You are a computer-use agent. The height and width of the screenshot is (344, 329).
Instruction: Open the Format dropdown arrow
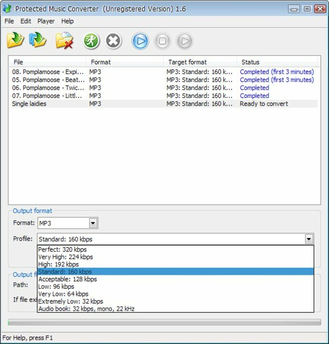pos(93,223)
